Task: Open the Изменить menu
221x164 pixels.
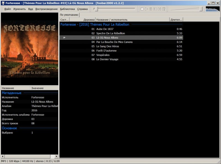Action: pos(19,9)
